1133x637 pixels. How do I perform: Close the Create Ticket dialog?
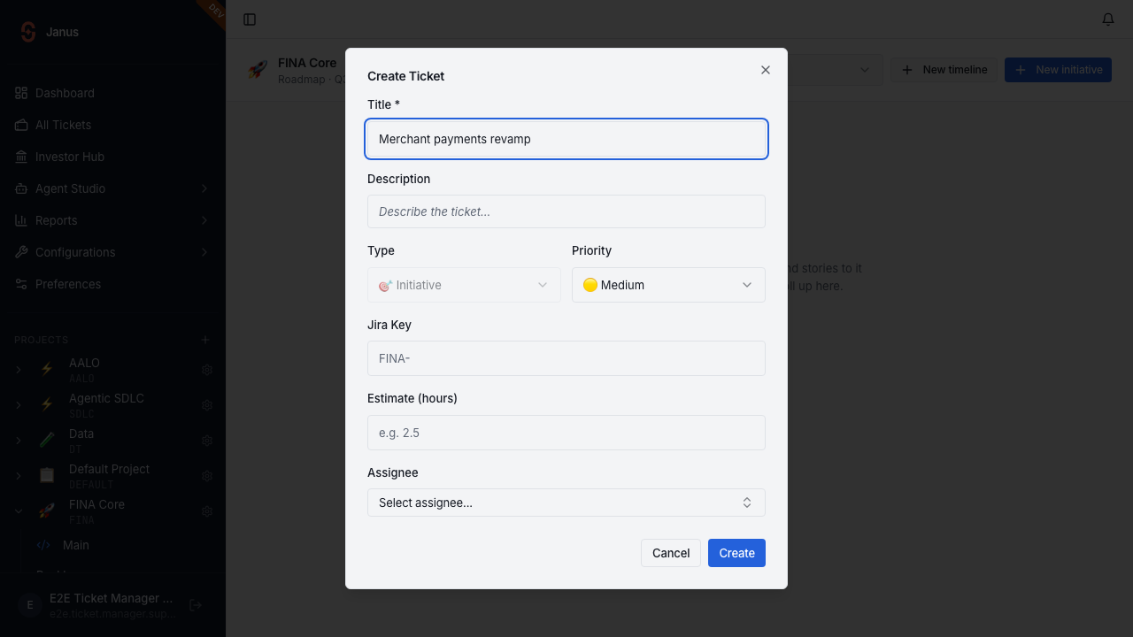(766, 70)
